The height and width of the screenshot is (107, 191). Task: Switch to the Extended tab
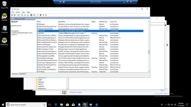(15, 74)
